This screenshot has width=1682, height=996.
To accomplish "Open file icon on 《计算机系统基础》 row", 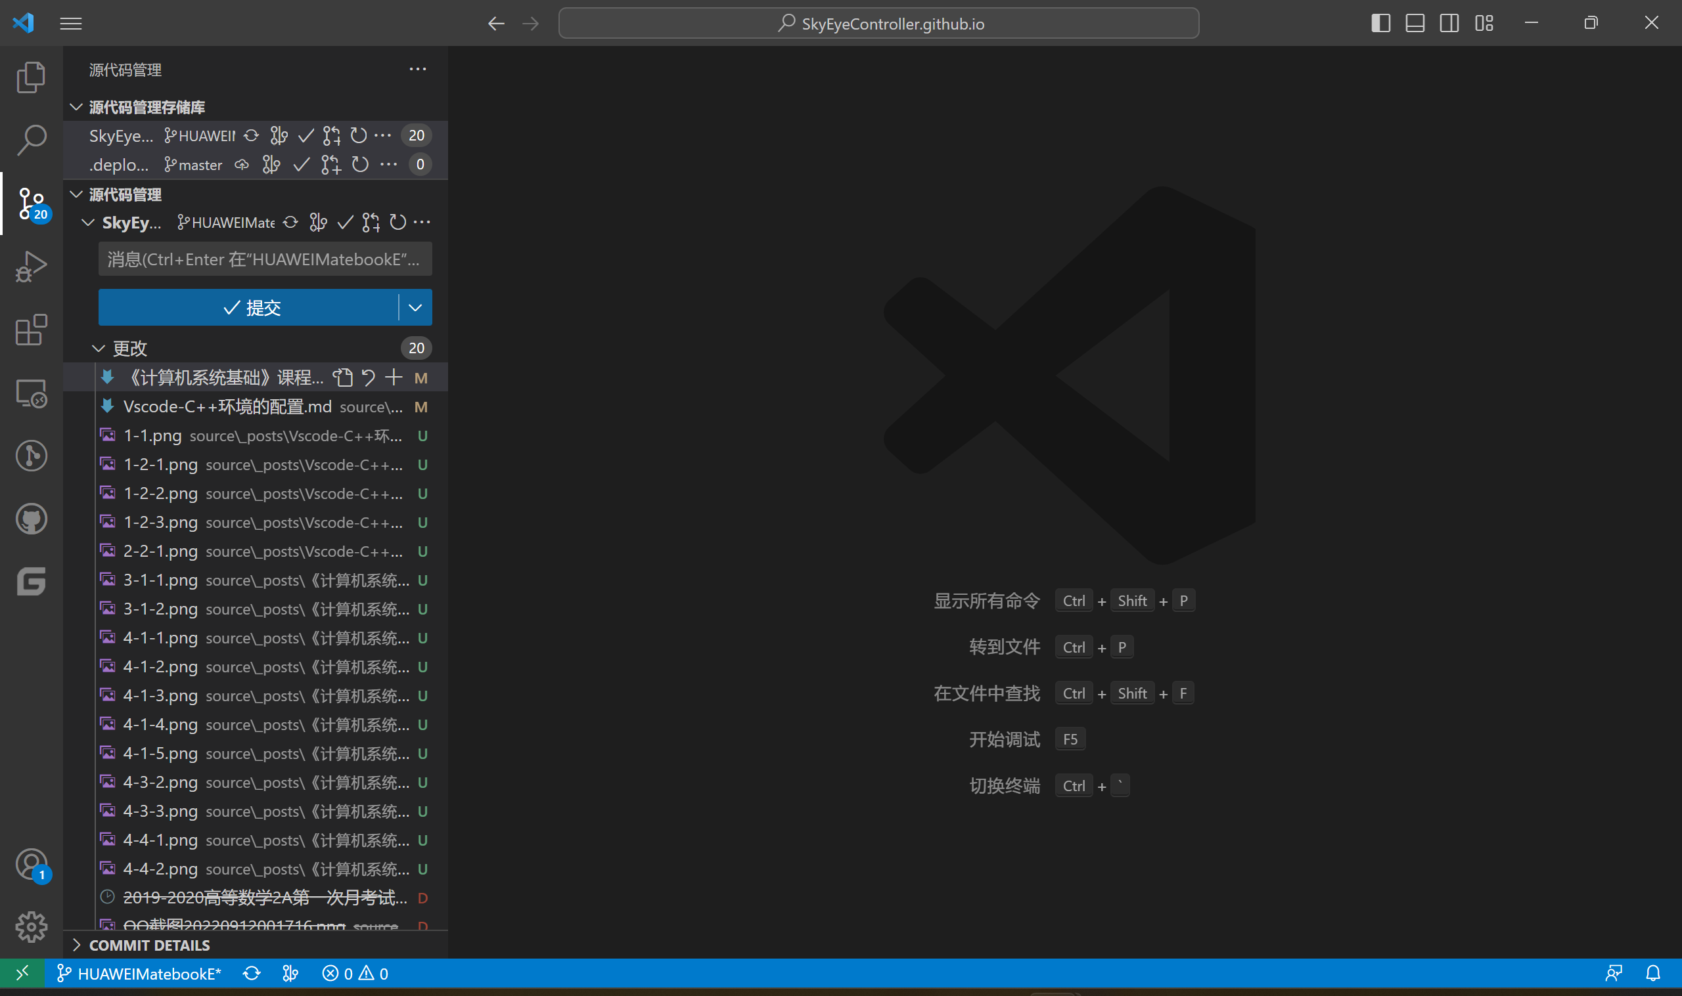I will pyautogui.click(x=343, y=378).
